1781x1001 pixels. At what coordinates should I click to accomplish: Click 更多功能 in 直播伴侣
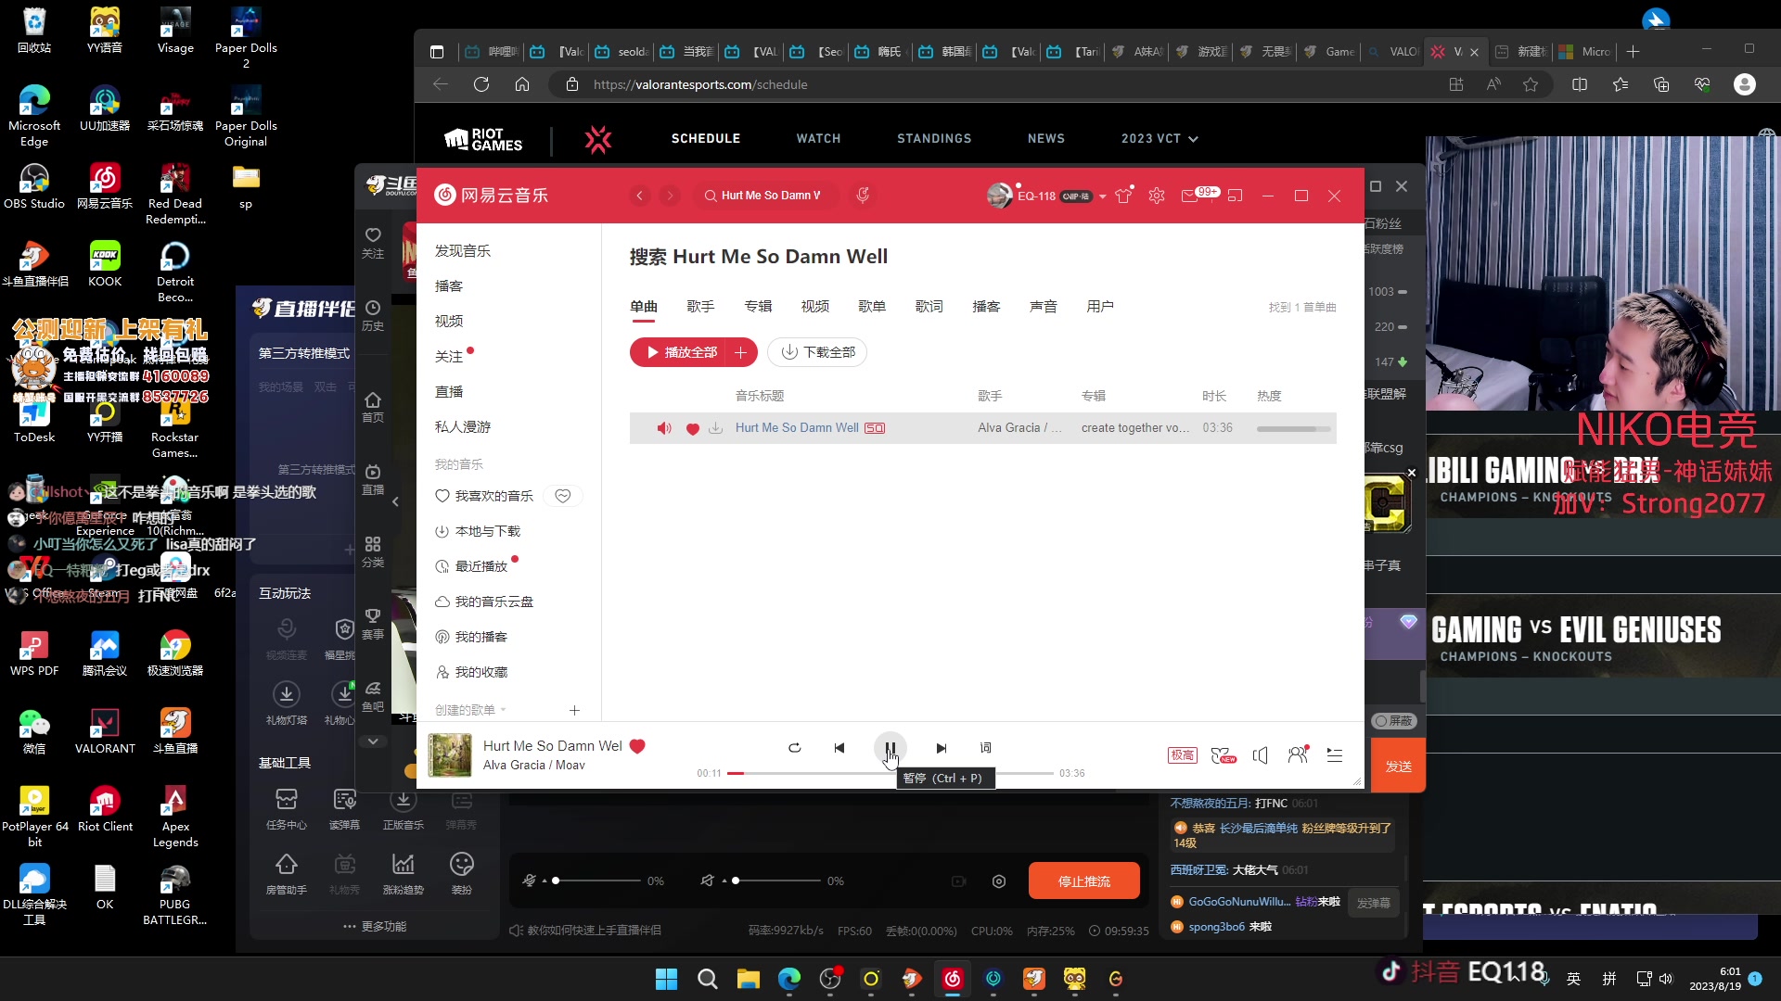click(375, 927)
